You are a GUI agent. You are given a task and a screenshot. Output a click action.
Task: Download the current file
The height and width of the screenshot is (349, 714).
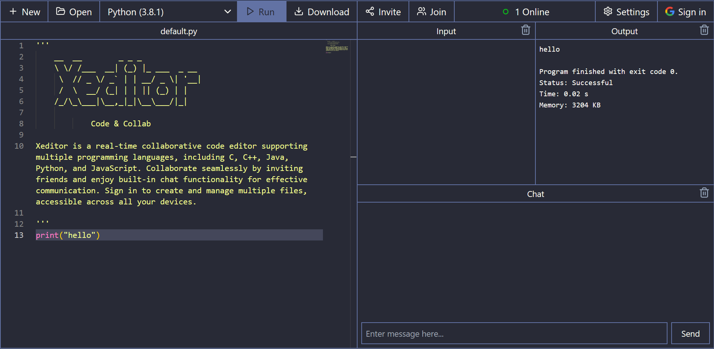coord(322,12)
